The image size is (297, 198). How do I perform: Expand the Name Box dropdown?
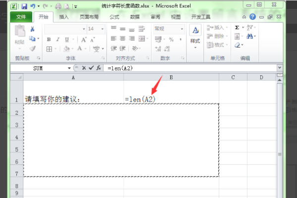69,68
